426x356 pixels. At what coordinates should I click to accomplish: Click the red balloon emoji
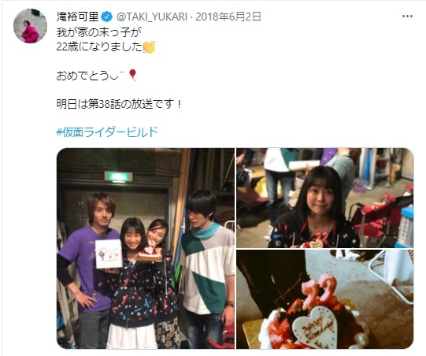[132, 76]
